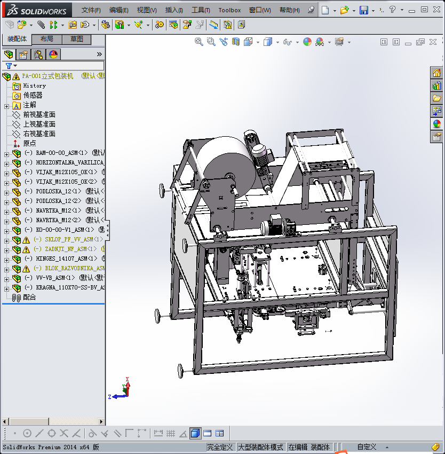Toggle the single view viewport button
Viewport: 445px width, 454px height.
pyautogui.click(x=195, y=433)
